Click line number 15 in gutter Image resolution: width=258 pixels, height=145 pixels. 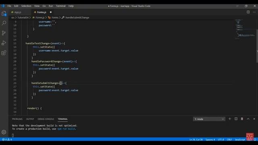[x=15, y=43]
